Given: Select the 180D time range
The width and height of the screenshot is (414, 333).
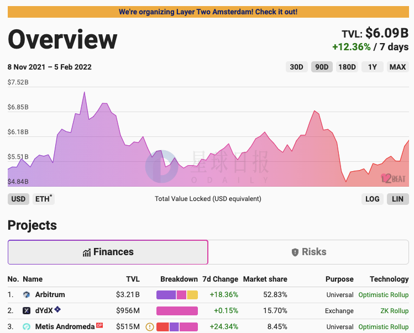Looking at the screenshot, I should click(x=347, y=67).
